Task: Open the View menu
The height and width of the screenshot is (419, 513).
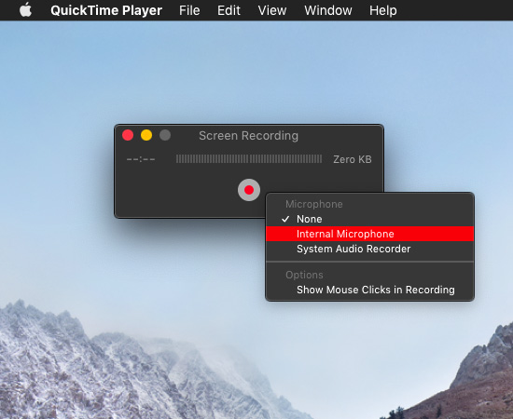Action: [x=272, y=10]
